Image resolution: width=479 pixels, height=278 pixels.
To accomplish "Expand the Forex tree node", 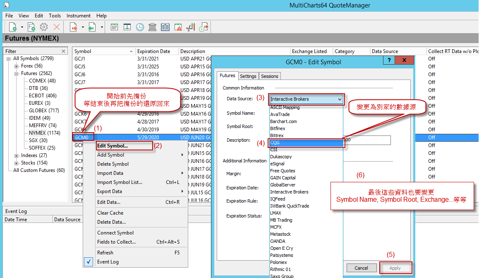I will click(17, 66).
